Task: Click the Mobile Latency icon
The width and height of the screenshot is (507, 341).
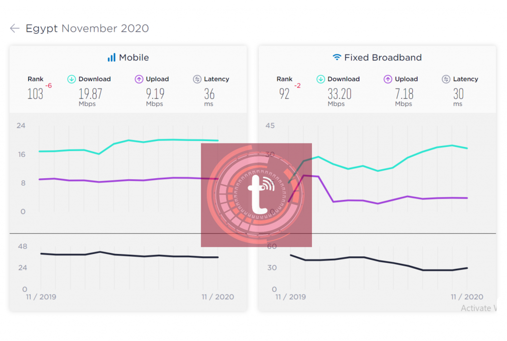Action: pyautogui.click(x=197, y=79)
